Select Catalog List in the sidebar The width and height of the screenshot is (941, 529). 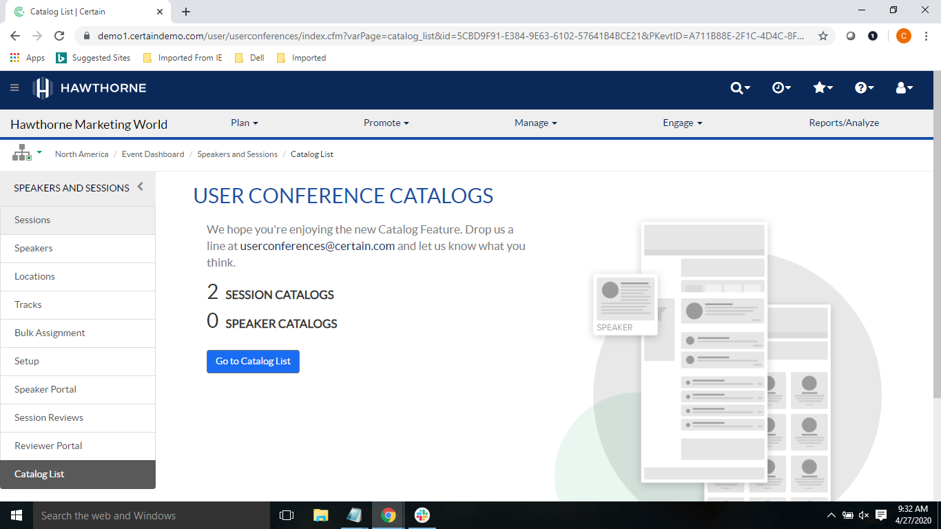coord(78,474)
